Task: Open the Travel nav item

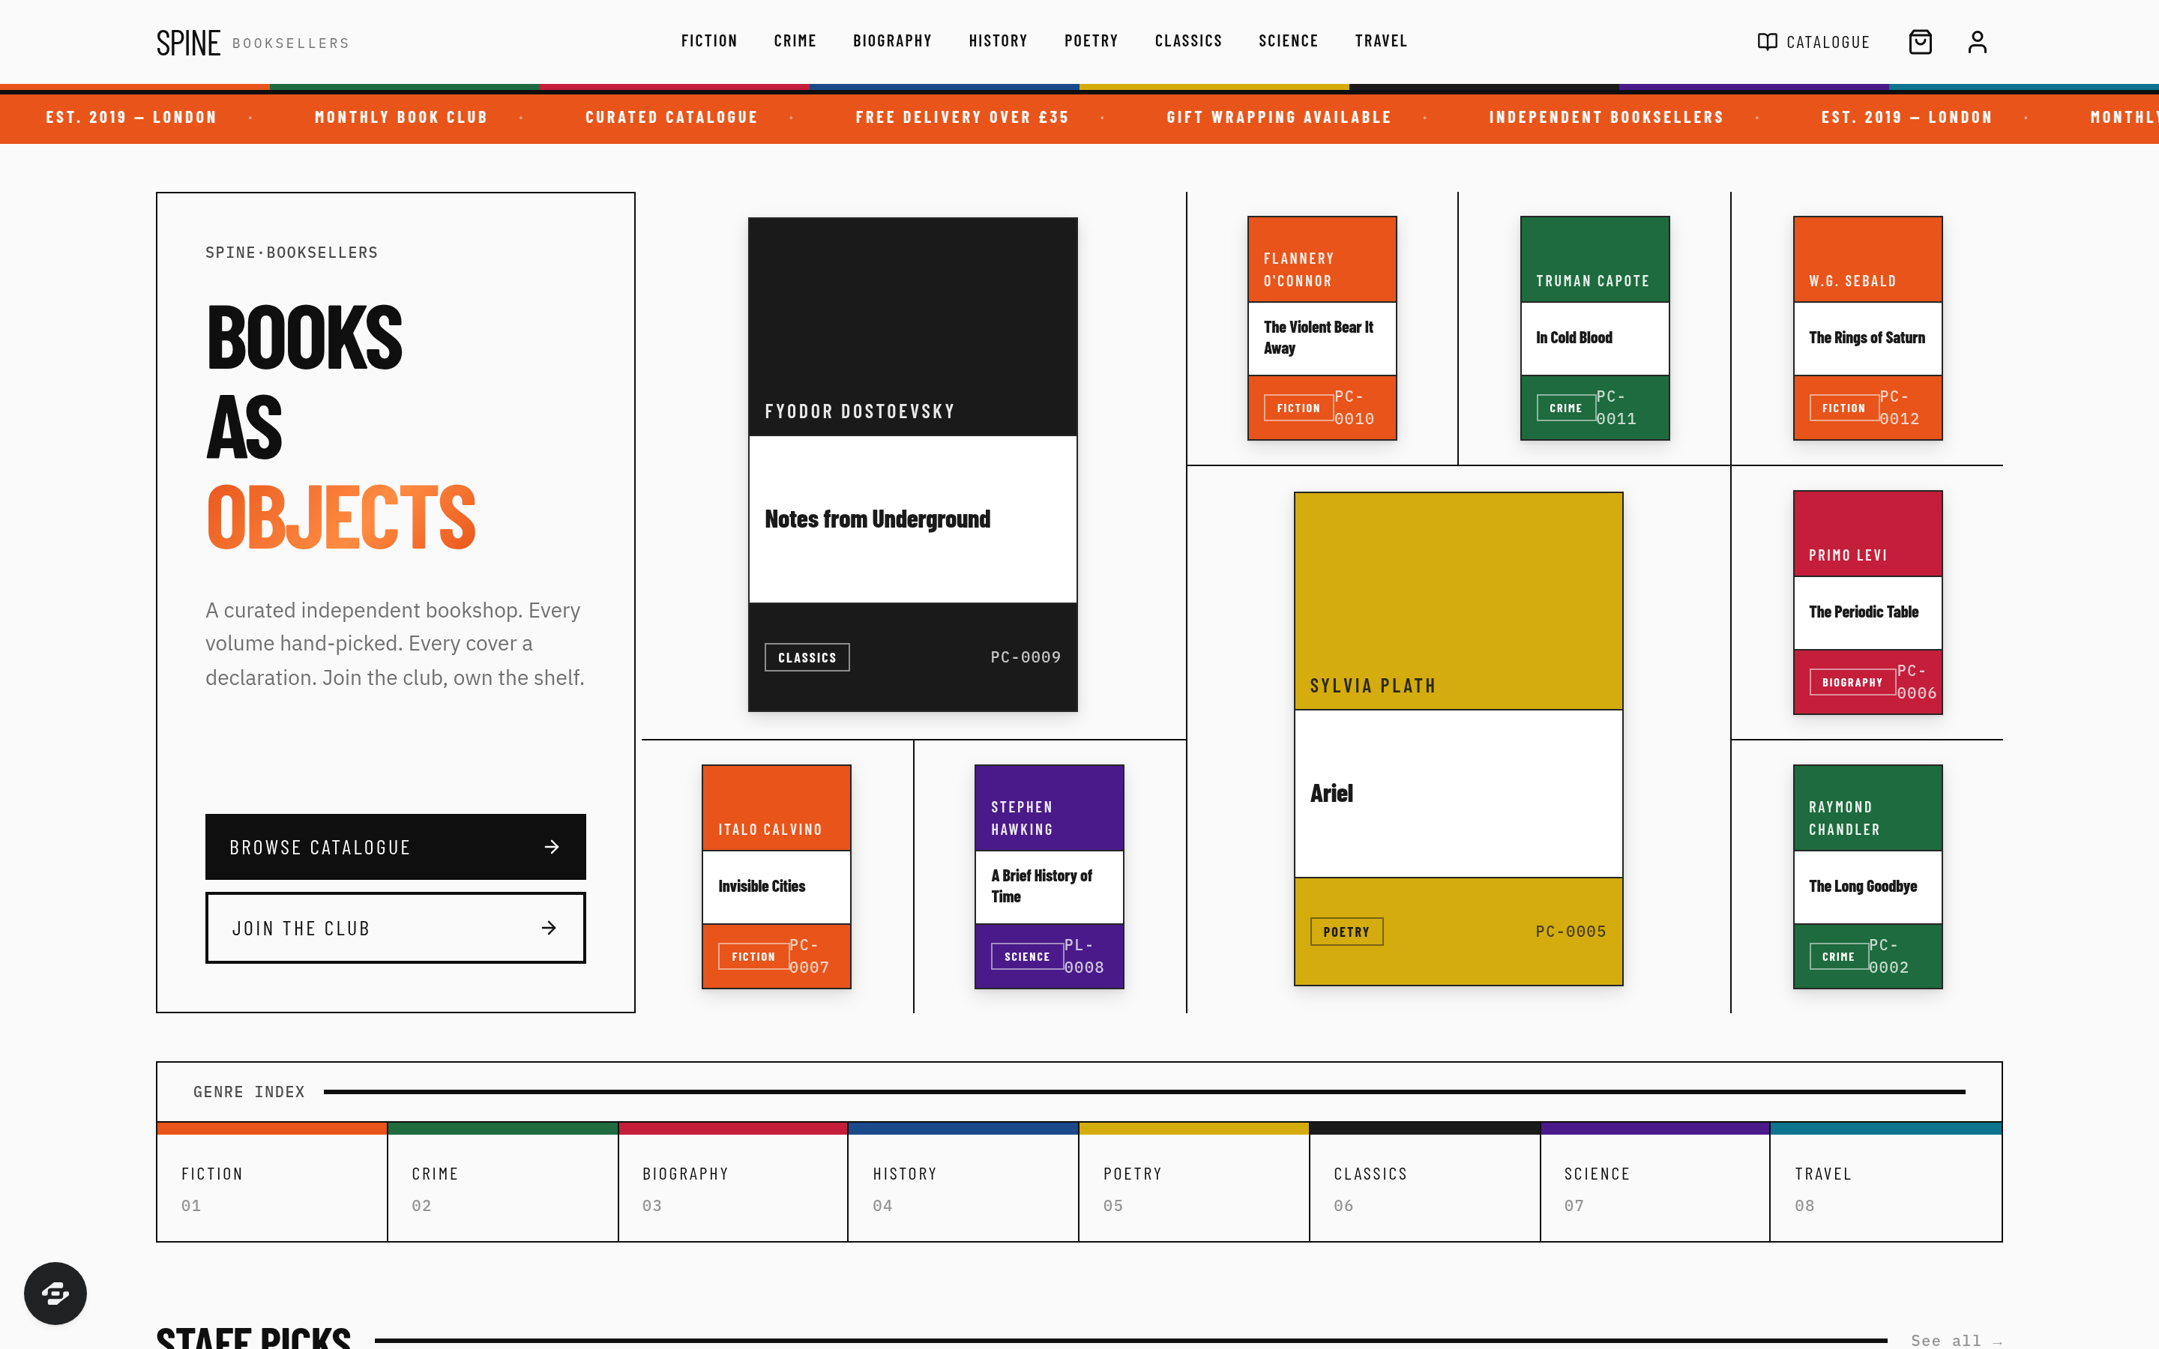Action: 1381,41
